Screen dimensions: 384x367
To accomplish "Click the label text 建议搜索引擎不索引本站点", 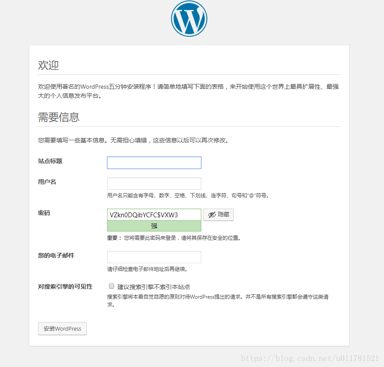I will (x=153, y=287).
